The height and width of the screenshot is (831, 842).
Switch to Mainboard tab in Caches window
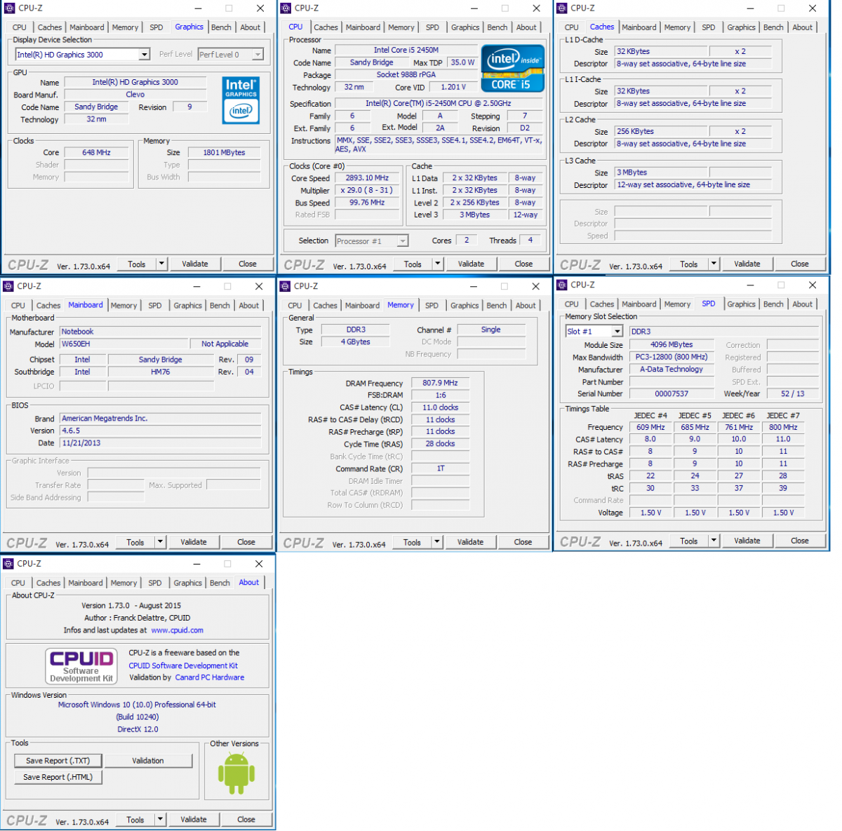click(639, 27)
